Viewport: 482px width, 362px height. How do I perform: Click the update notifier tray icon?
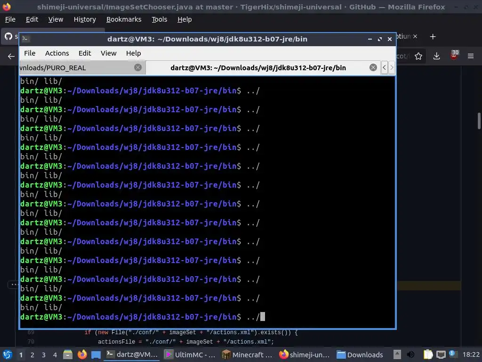tap(453, 354)
